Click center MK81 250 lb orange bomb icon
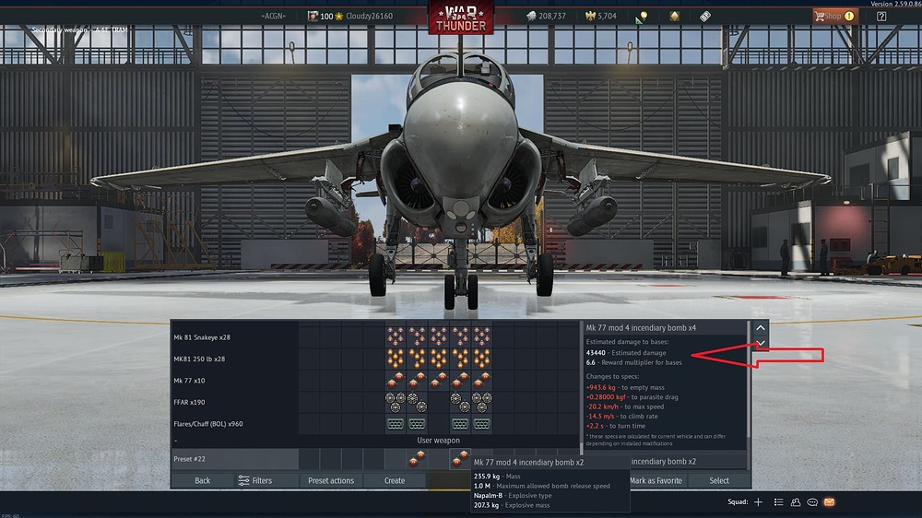The width and height of the screenshot is (922, 518). [x=439, y=359]
